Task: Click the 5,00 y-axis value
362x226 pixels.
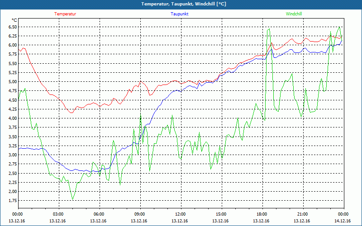Action: coord(13,82)
